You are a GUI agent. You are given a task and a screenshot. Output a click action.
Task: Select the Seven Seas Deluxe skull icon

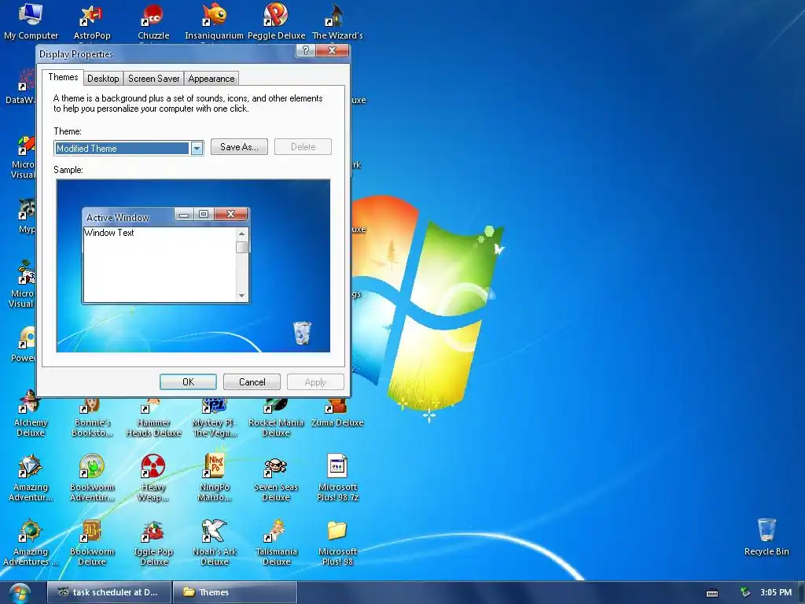tap(276, 478)
